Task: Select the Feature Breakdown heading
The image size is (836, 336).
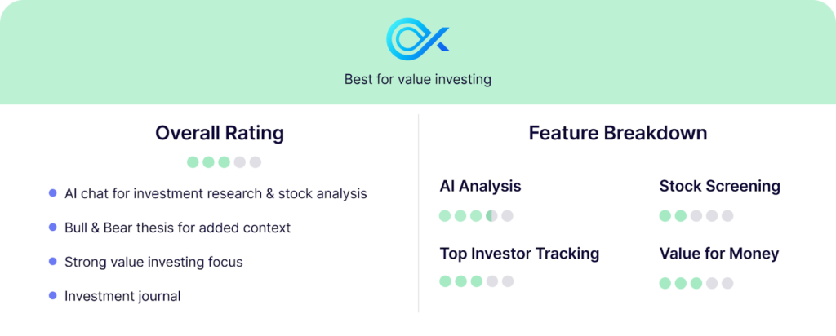Action: click(x=618, y=133)
